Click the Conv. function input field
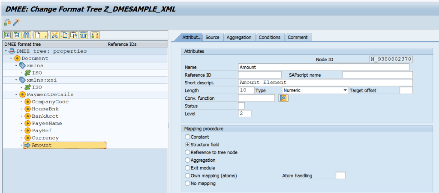 [256, 98]
